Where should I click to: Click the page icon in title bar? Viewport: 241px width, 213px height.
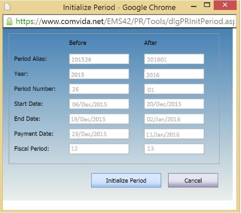pos(7,7)
